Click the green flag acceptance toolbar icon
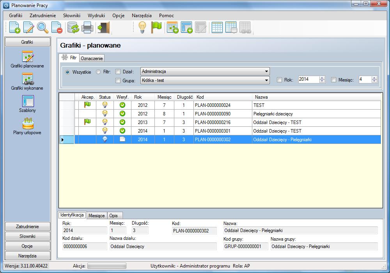Screen dimensions: 390x273 [156, 27]
